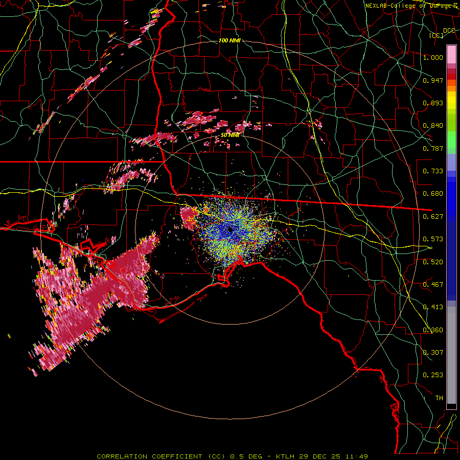Click the 1.000 scale value
This screenshot has height=460, width=460.
433,57
